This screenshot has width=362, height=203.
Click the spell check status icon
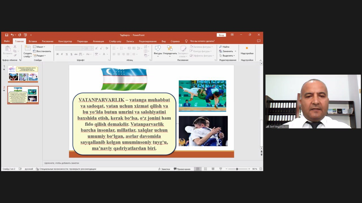pos(20,169)
